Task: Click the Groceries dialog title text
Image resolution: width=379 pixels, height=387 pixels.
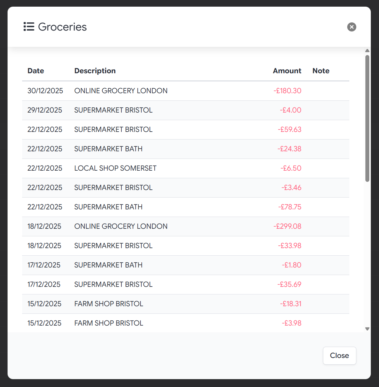Action: [62, 27]
